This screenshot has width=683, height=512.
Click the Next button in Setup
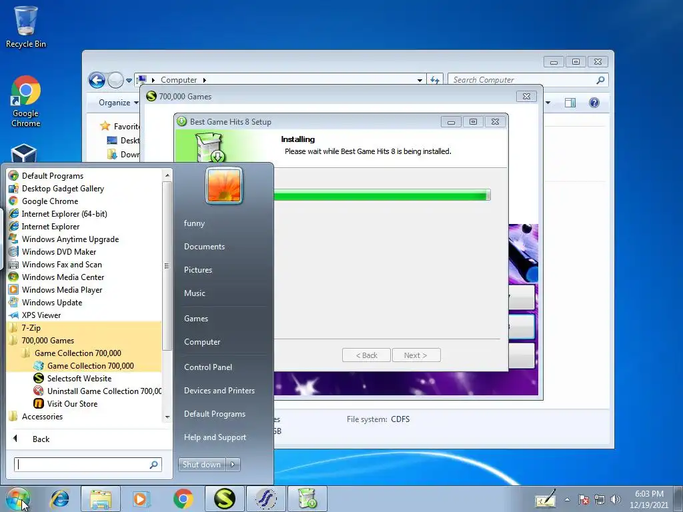coord(416,355)
